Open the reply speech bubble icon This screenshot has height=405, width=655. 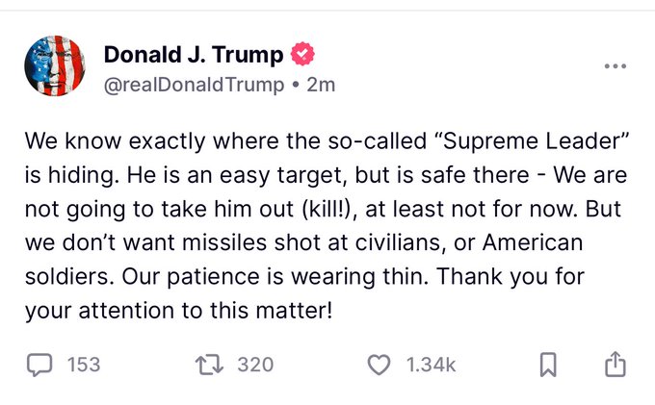coord(39,365)
